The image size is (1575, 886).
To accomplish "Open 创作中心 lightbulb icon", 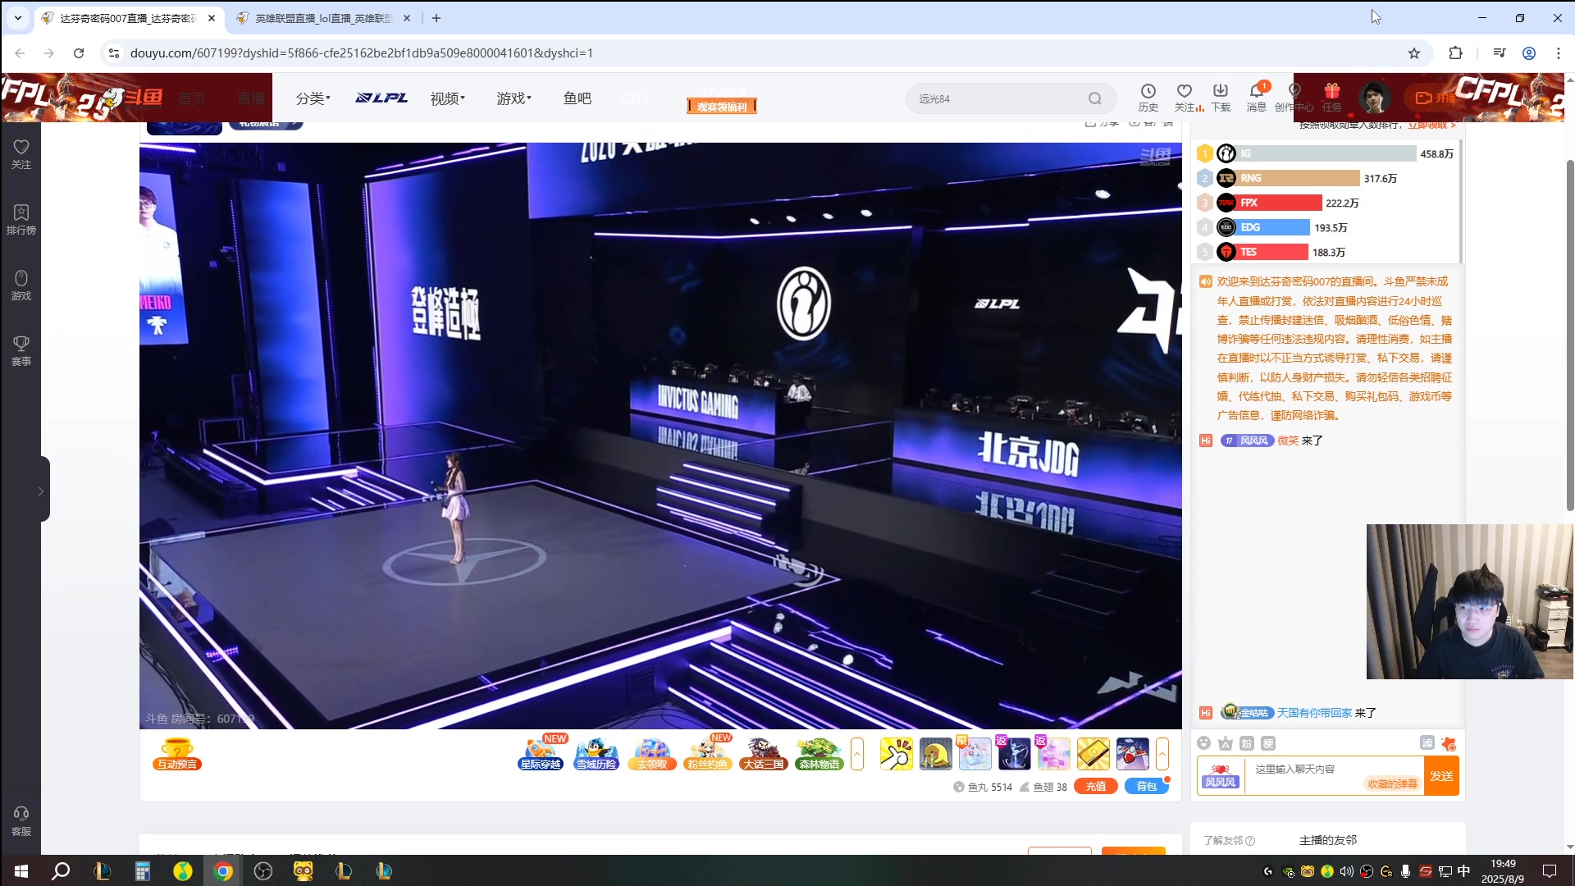I will (1294, 97).
